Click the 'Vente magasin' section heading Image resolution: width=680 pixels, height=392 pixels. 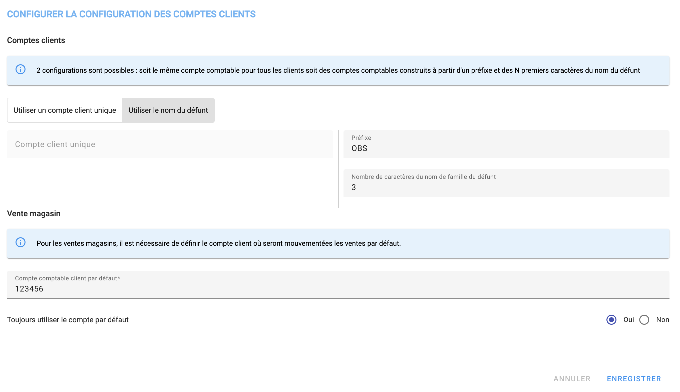tap(34, 213)
